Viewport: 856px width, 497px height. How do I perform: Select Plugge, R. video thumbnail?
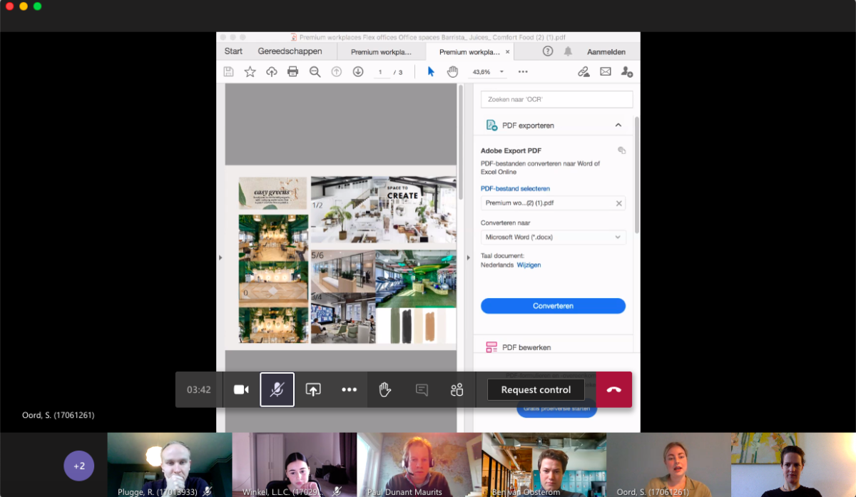pyautogui.click(x=170, y=465)
